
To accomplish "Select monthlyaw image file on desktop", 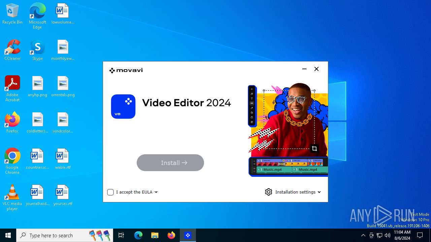I will 63,50.
